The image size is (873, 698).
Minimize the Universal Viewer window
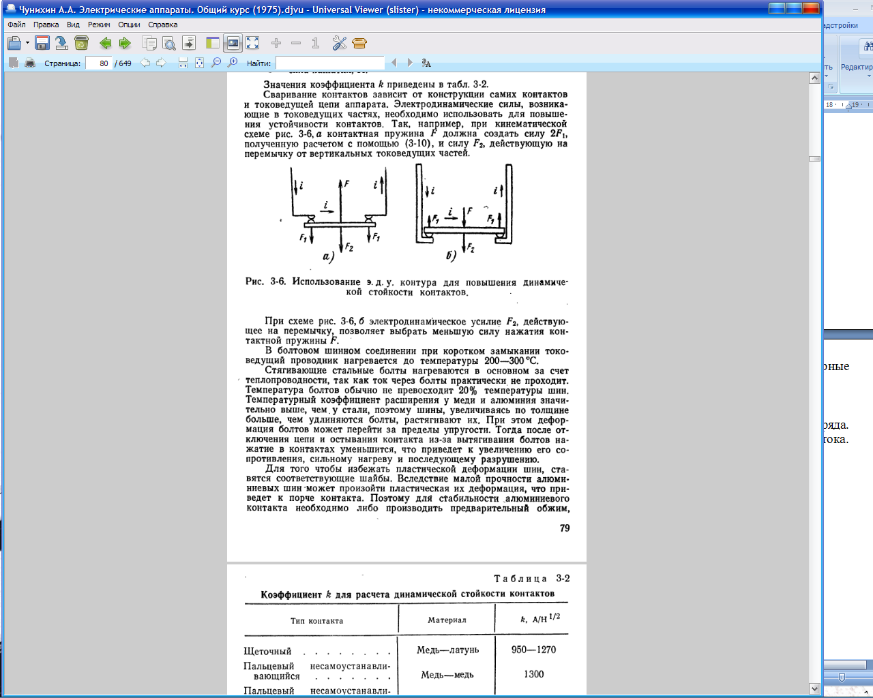coord(776,8)
